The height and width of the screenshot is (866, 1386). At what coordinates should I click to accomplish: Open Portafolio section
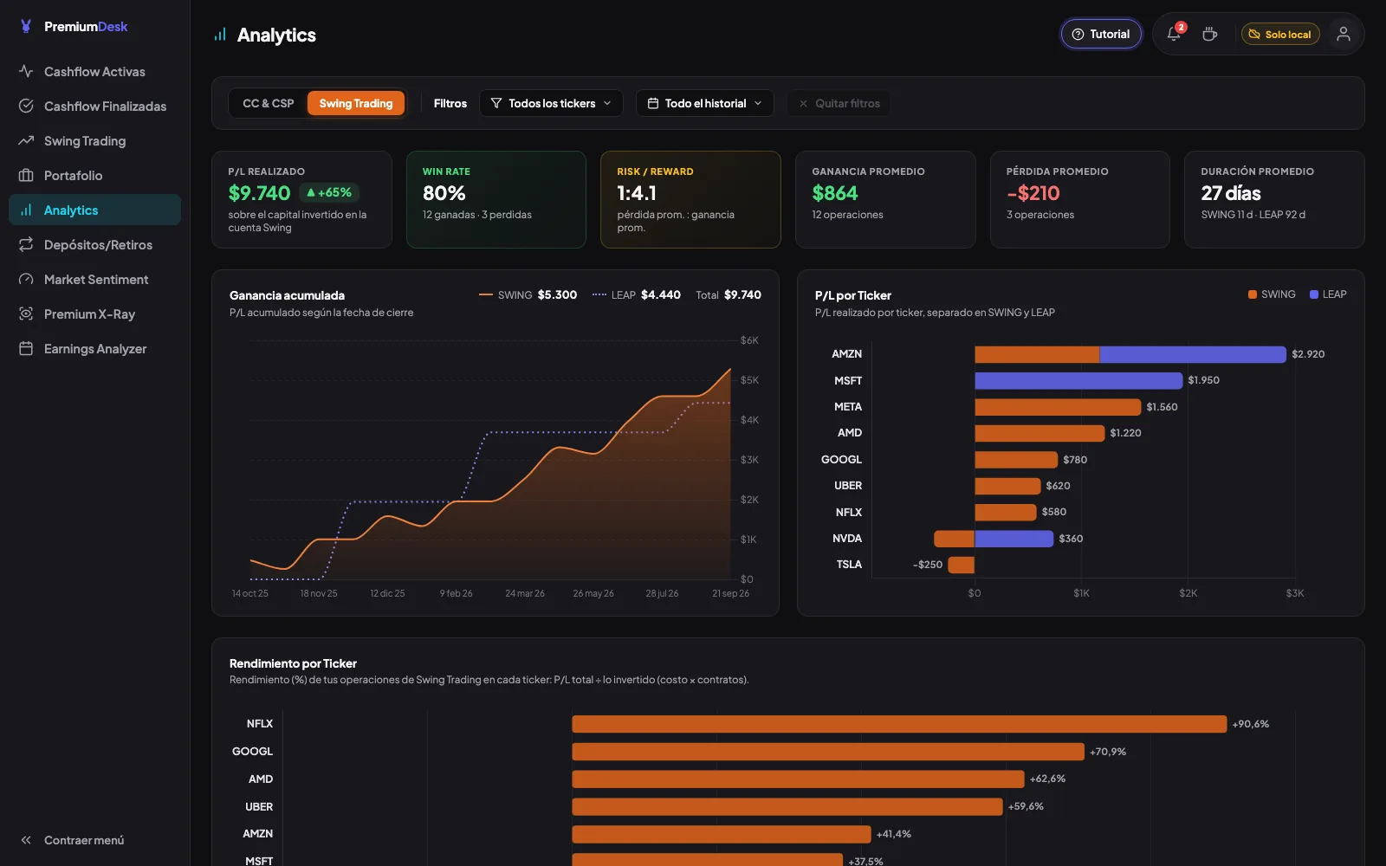pos(94,175)
